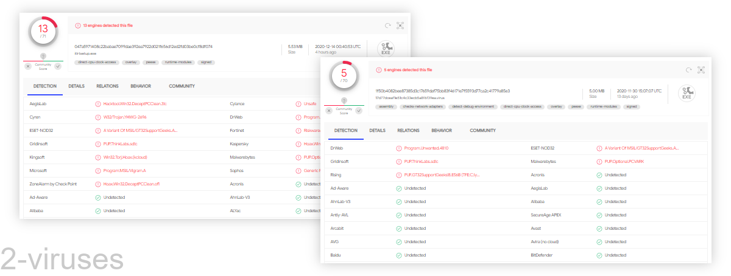Click the ZoneAlarm by Check Point engine name
Screen dimensions: 731x276
coord(53,184)
